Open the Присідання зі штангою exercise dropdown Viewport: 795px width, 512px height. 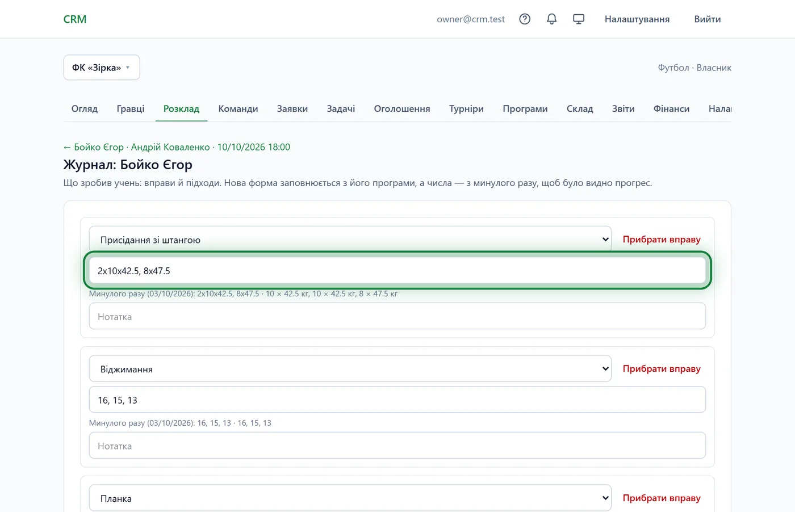coord(350,240)
